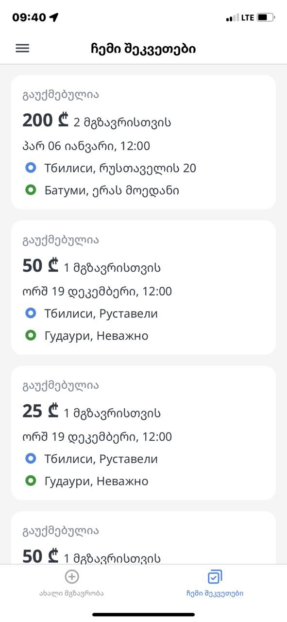This screenshot has width=287, height=622.
Task: Click the cellular signal bars icon
Action: pyautogui.click(x=232, y=18)
